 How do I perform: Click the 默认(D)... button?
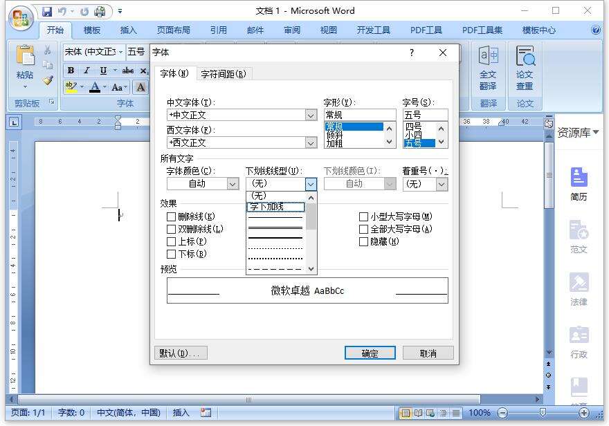181,353
